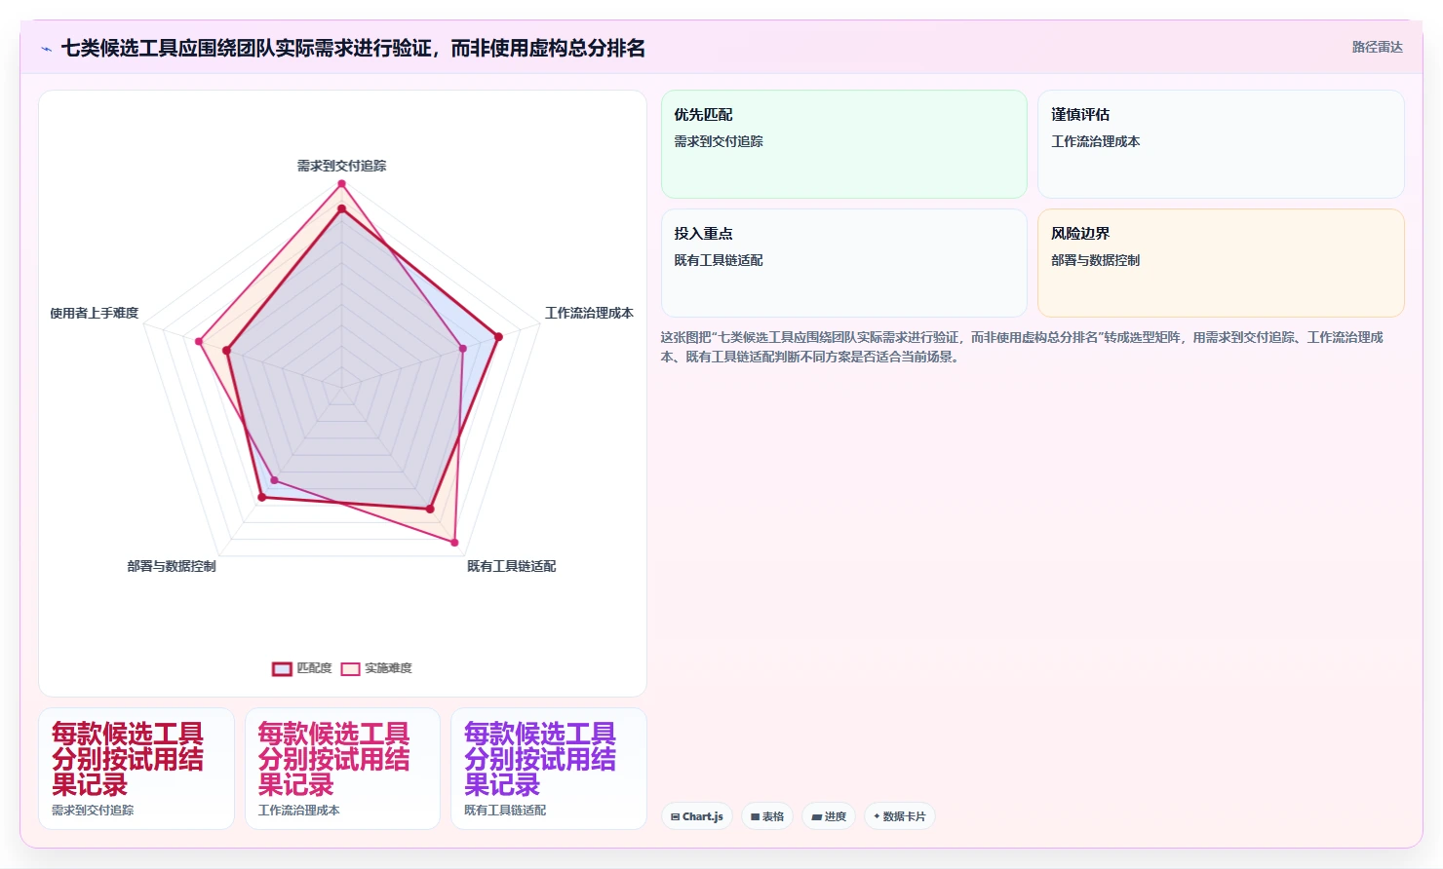Click the 部署与数据控制 radar axis label
The width and height of the screenshot is (1443, 869).
pos(172,566)
